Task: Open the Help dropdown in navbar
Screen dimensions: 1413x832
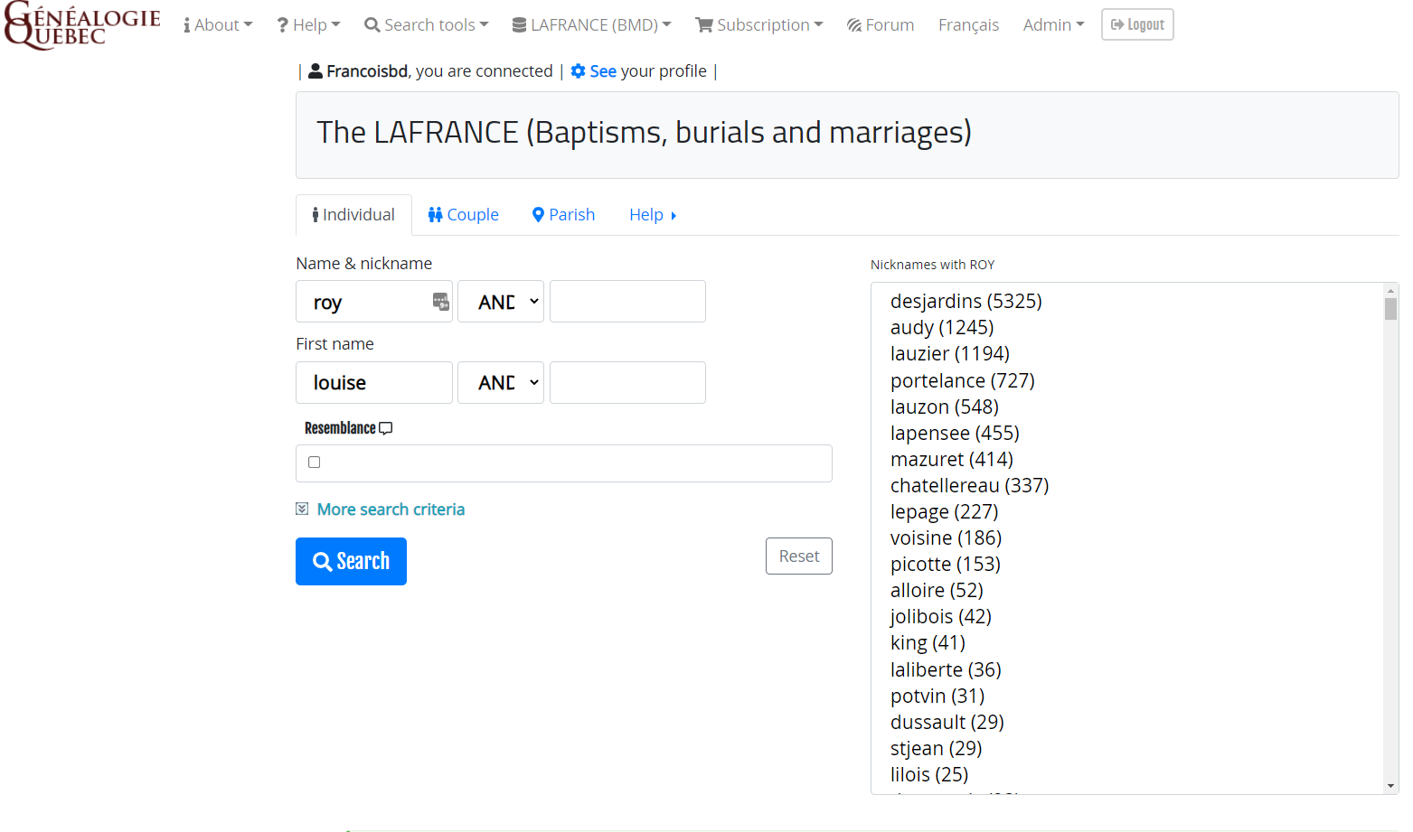Action: pyautogui.click(x=309, y=25)
